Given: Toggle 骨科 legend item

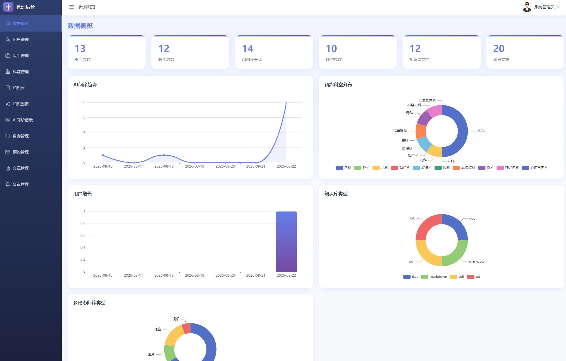Looking at the screenshot, I should click(486, 168).
